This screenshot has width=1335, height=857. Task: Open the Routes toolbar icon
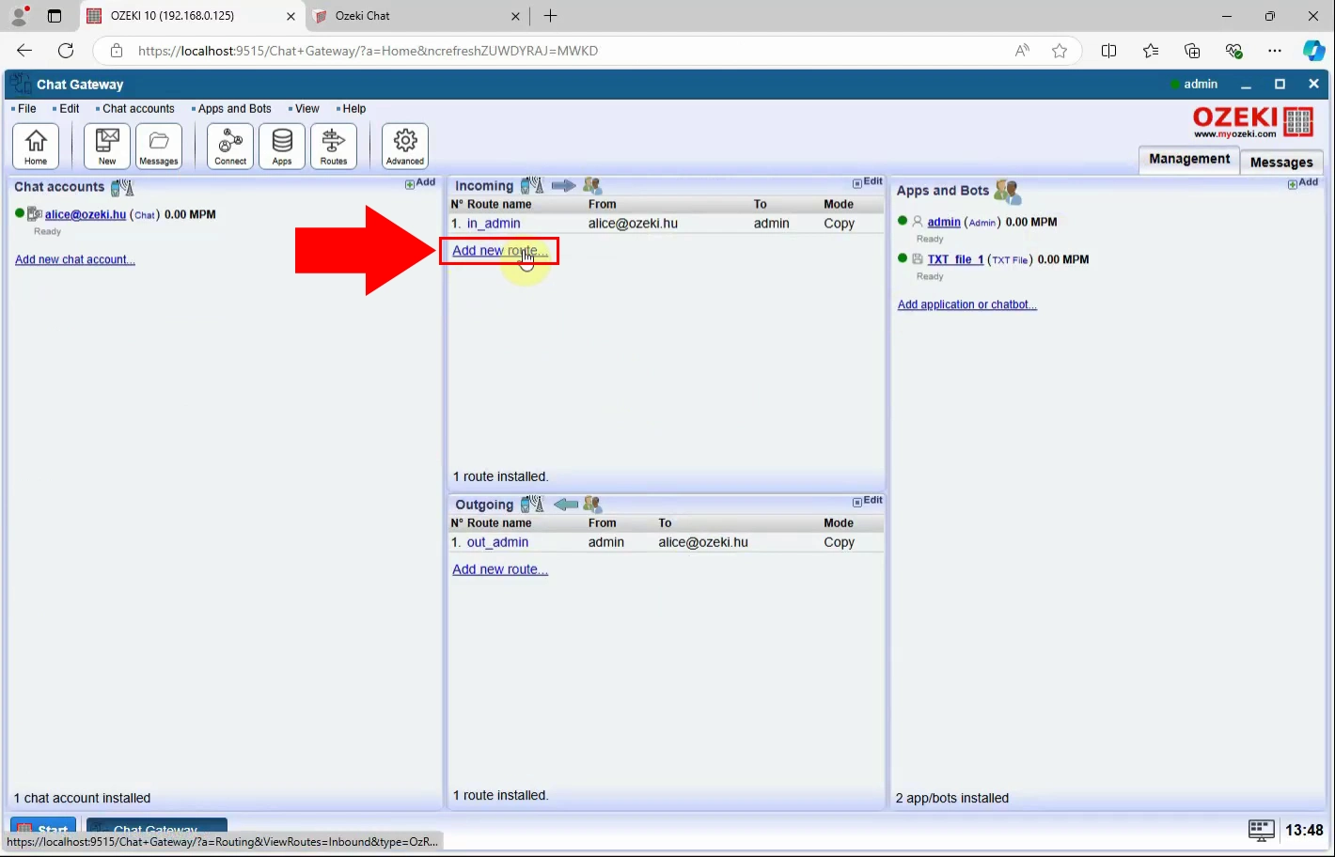coord(334,147)
